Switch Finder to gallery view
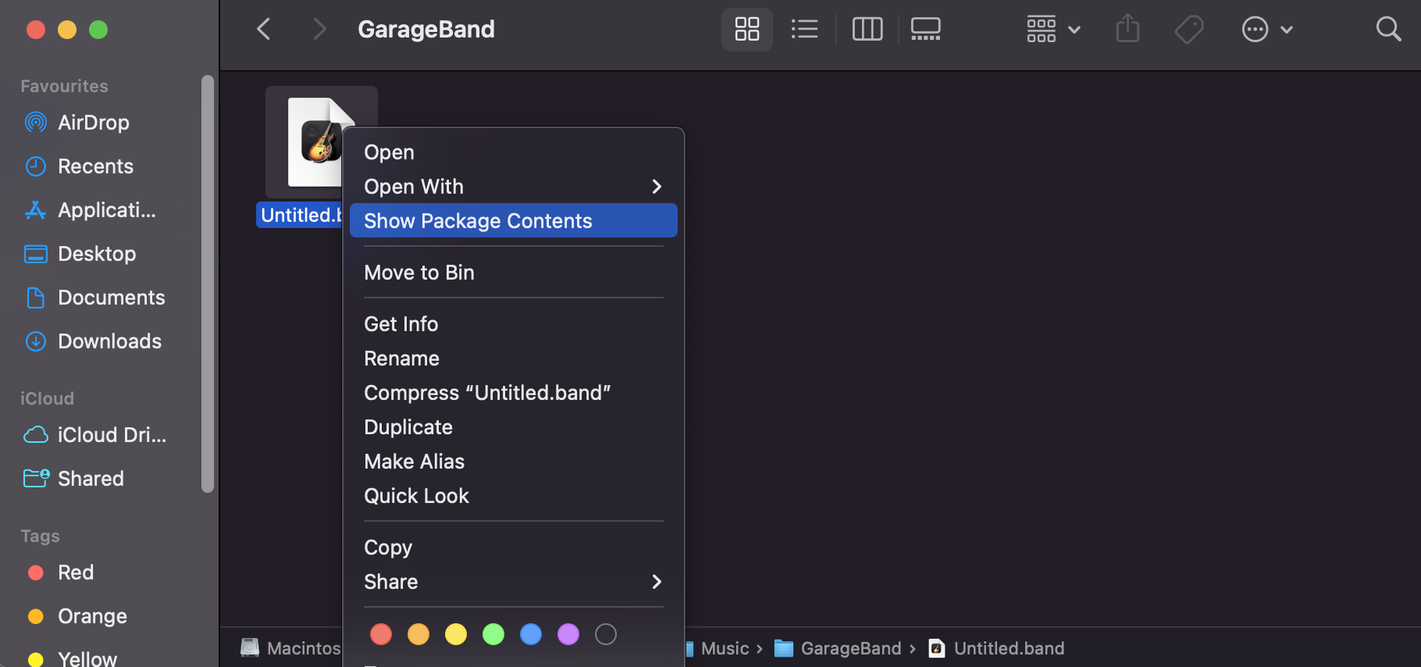The height and width of the screenshot is (667, 1421). (x=926, y=30)
